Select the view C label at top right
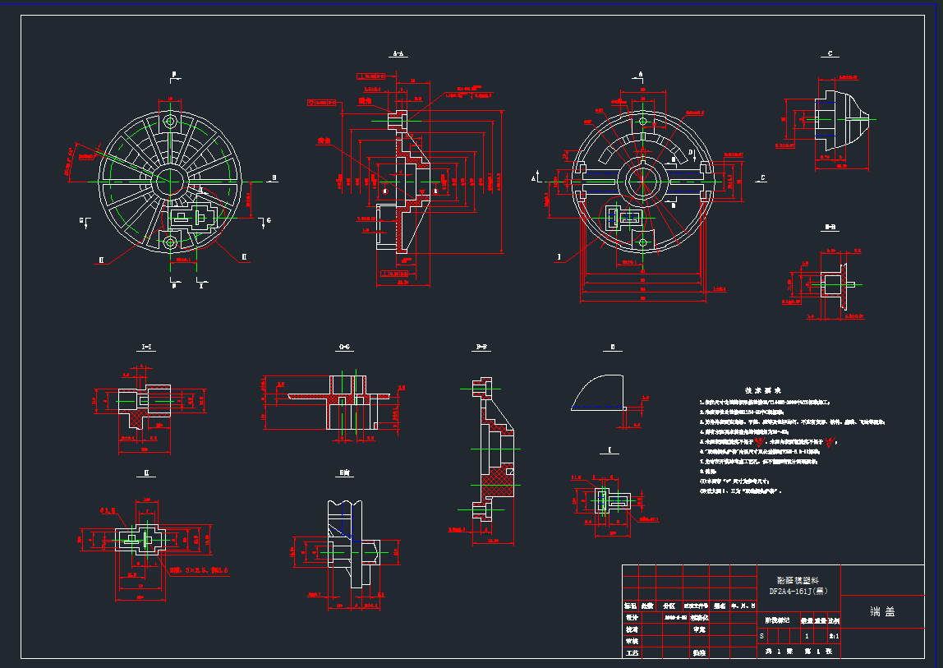The height and width of the screenshot is (668, 943). pos(830,54)
